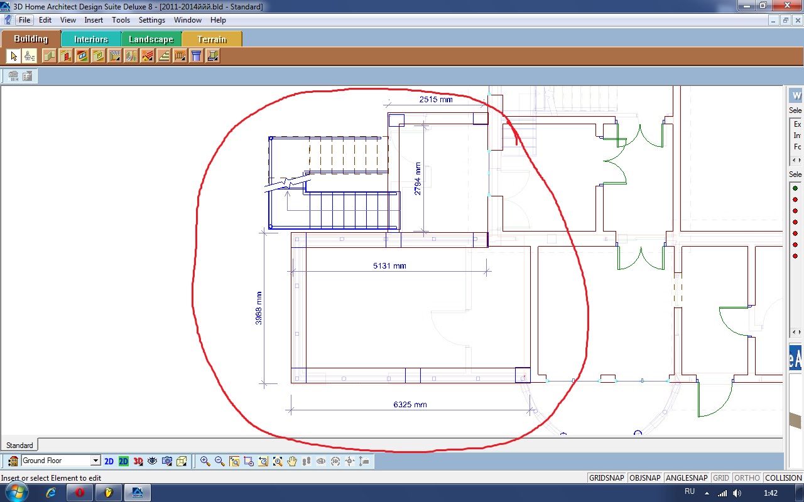Toggle ANGLESNAP in the status bar
The height and width of the screenshot is (502, 804).
click(687, 478)
